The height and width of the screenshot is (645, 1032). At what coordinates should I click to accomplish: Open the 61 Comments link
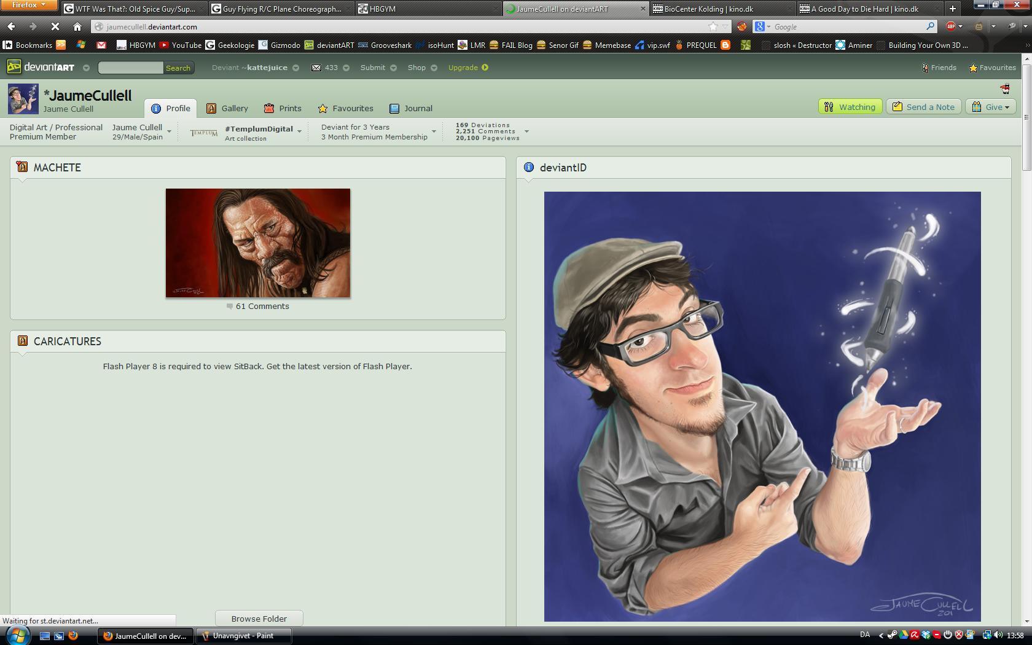[258, 306]
